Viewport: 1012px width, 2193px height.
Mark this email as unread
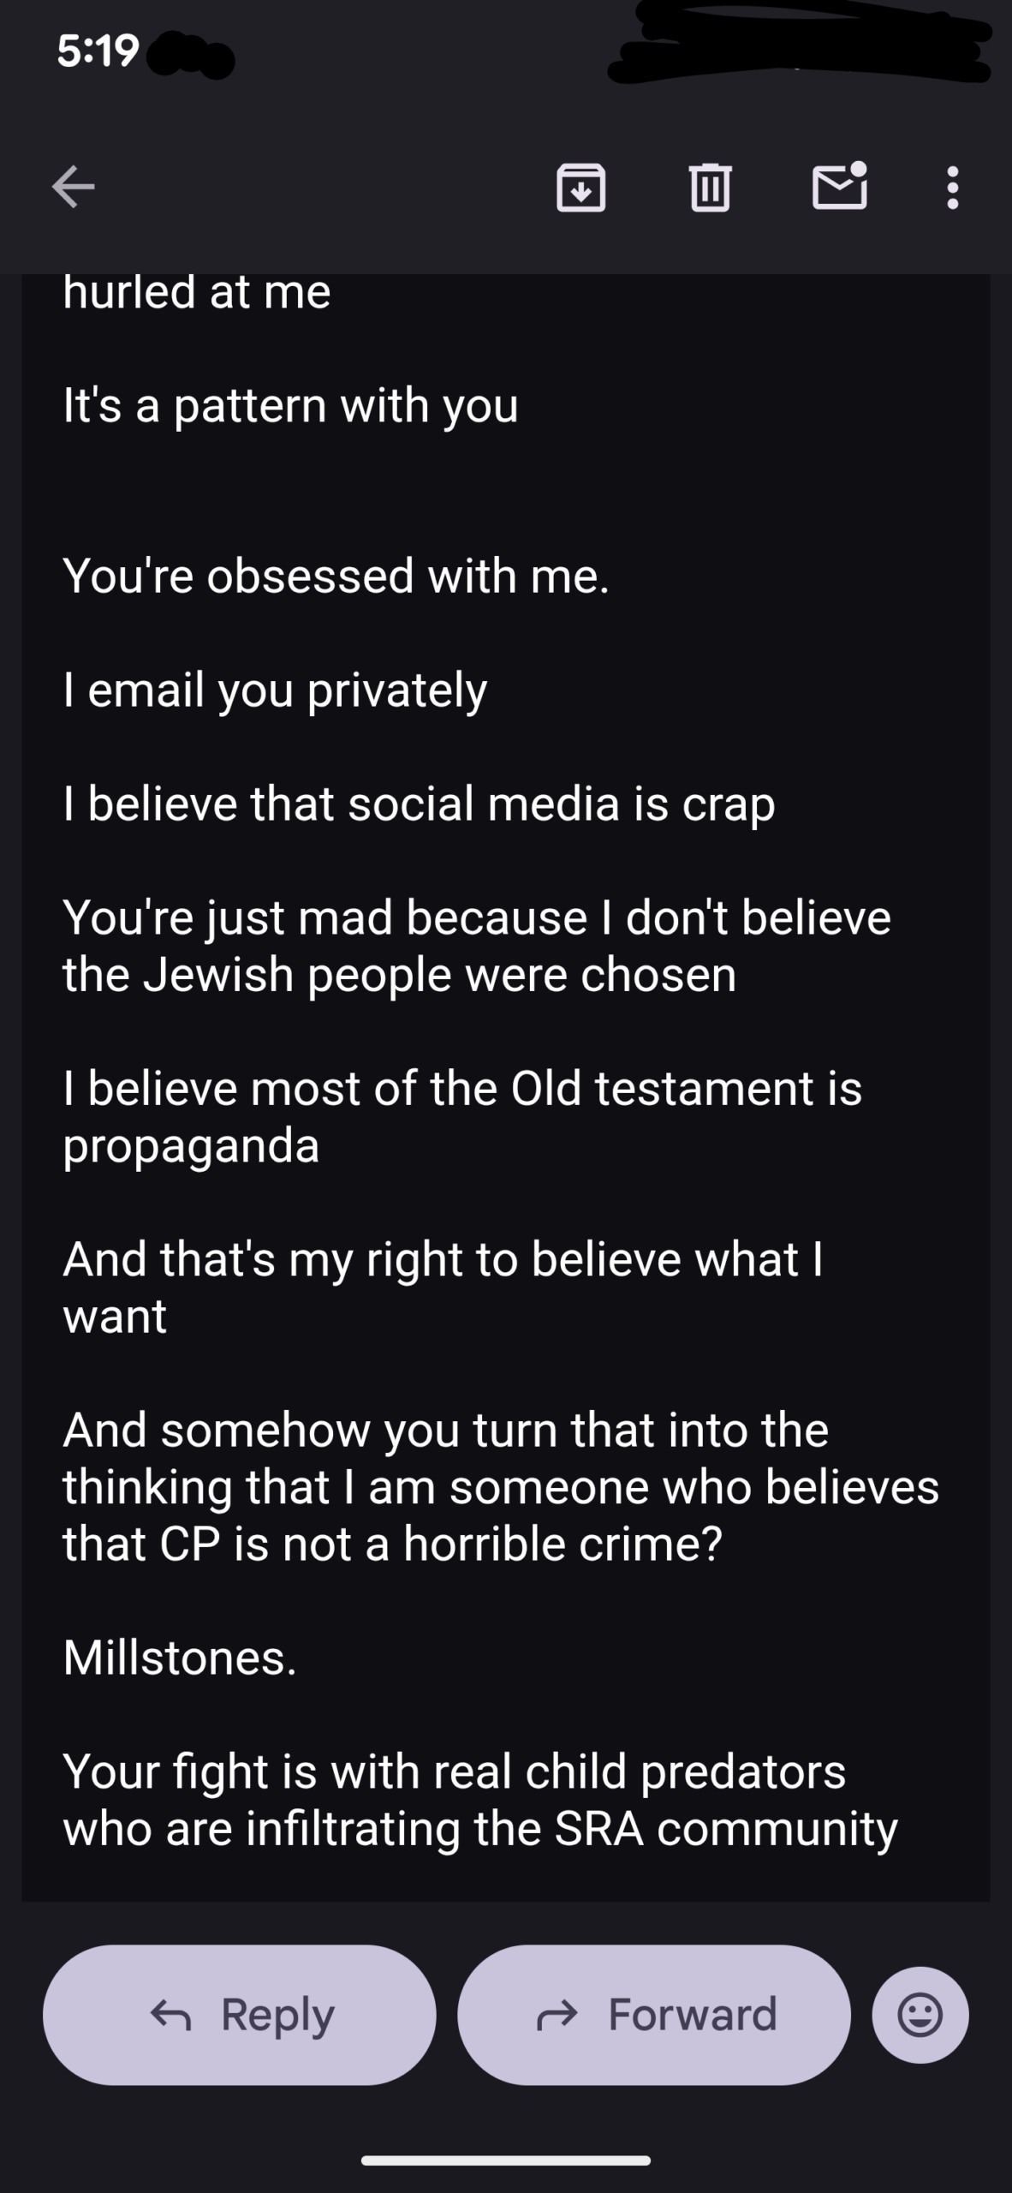pyautogui.click(x=839, y=186)
